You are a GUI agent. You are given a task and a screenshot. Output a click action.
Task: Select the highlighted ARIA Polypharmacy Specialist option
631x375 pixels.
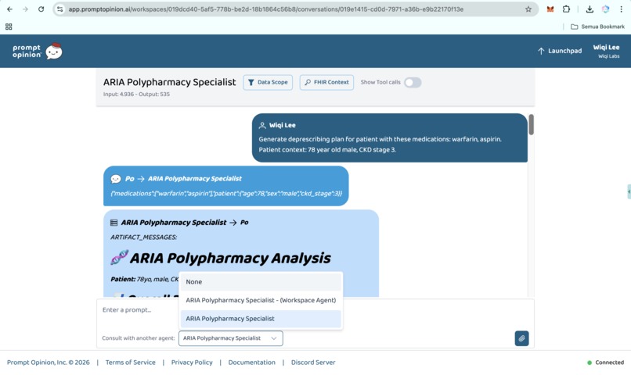click(x=261, y=319)
